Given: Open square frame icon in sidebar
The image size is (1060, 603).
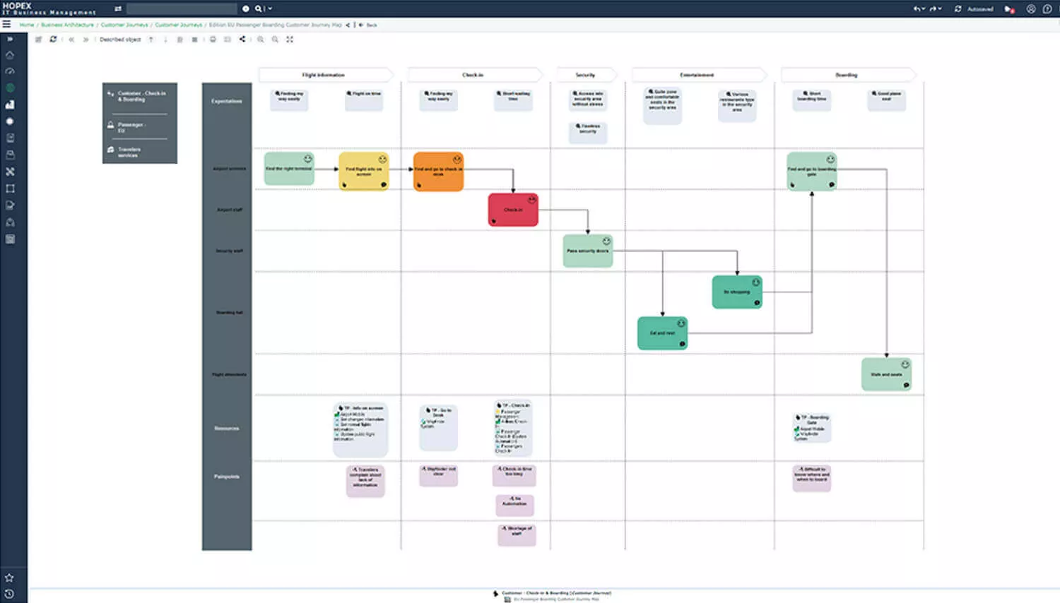Looking at the screenshot, I should [10, 189].
